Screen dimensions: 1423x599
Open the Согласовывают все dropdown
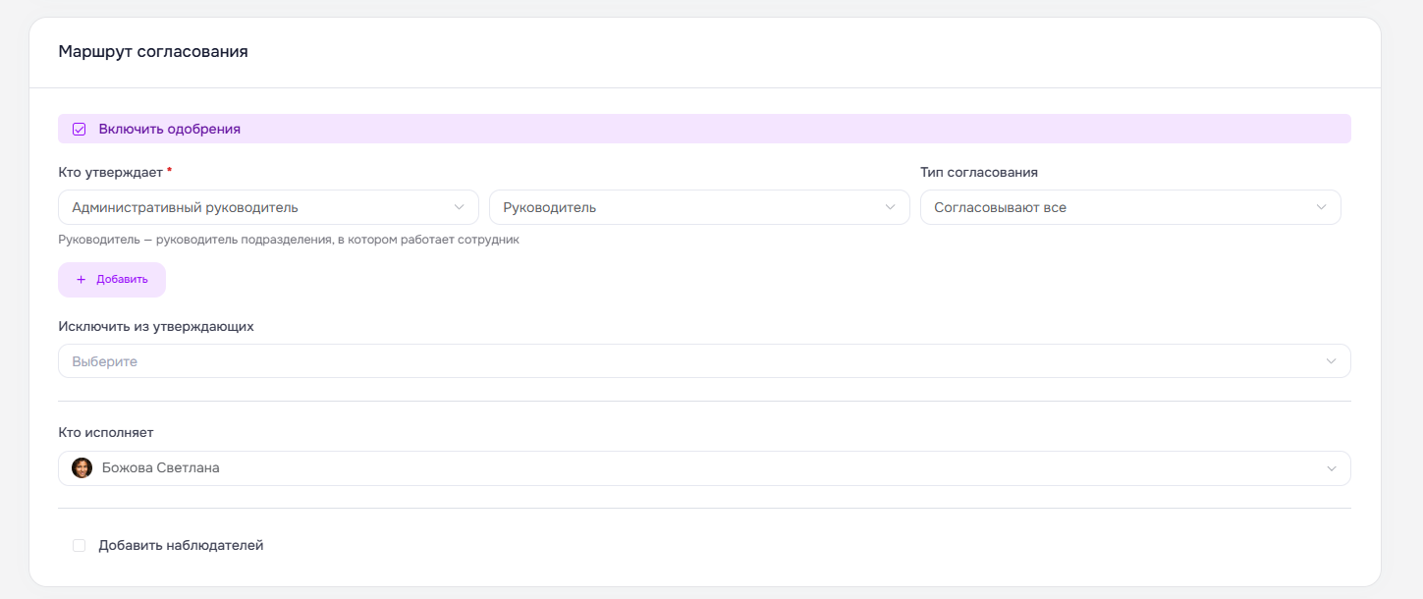tap(1130, 207)
